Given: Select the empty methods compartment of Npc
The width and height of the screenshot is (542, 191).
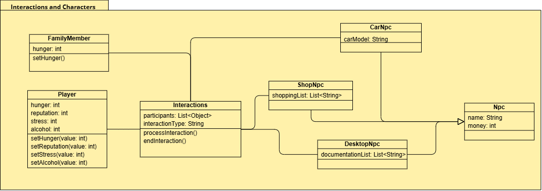Looking at the screenshot, I should click(x=499, y=135).
